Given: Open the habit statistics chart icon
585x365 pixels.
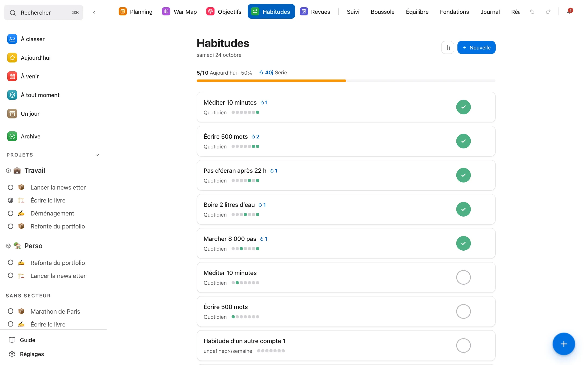Looking at the screenshot, I should [x=448, y=48].
